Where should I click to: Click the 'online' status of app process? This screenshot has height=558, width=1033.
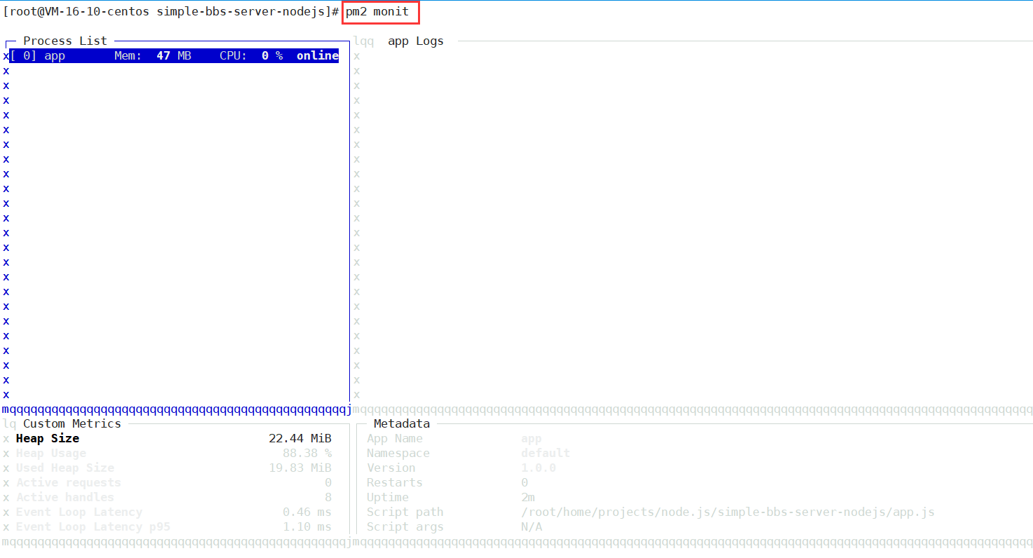point(318,55)
